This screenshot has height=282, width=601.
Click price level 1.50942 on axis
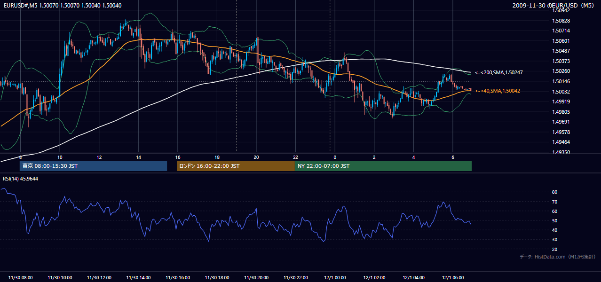561,10
